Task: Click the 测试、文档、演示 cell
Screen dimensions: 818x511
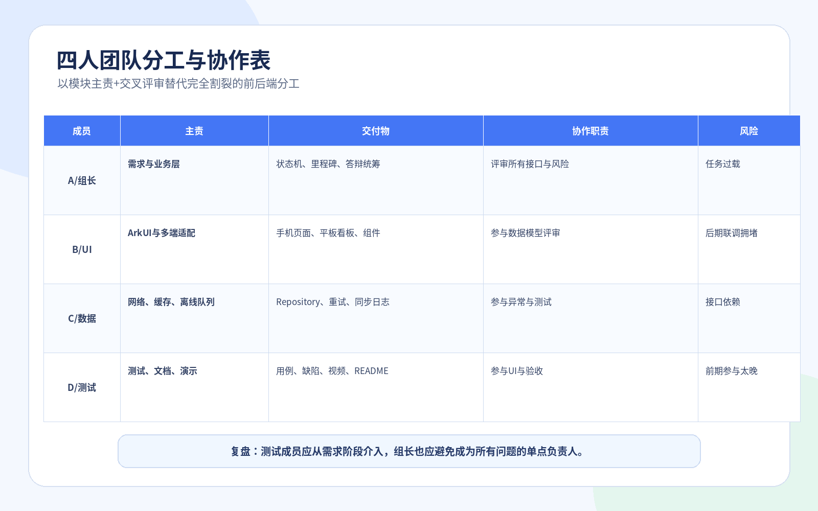Action: [194, 387]
